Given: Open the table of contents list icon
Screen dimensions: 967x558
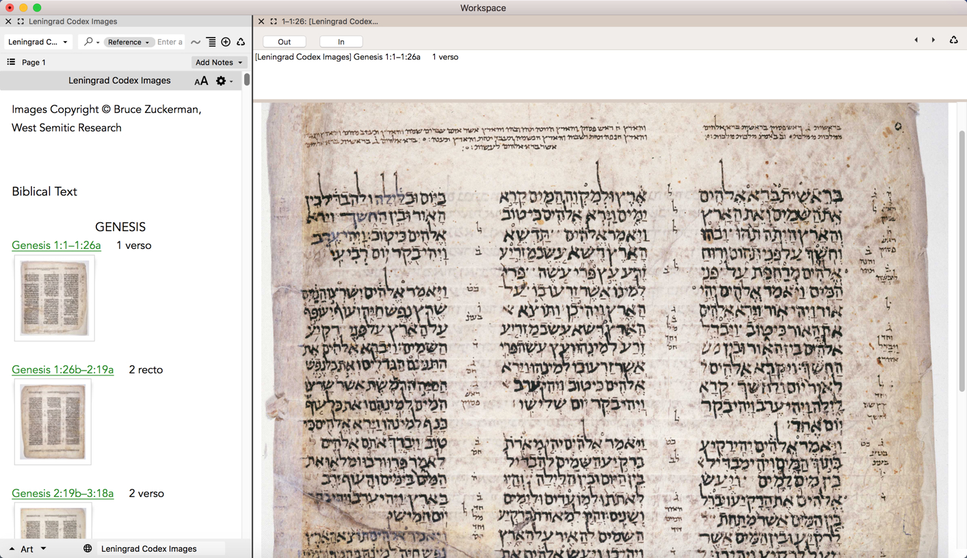Looking at the screenshot, I should click(x=11, y=62).
